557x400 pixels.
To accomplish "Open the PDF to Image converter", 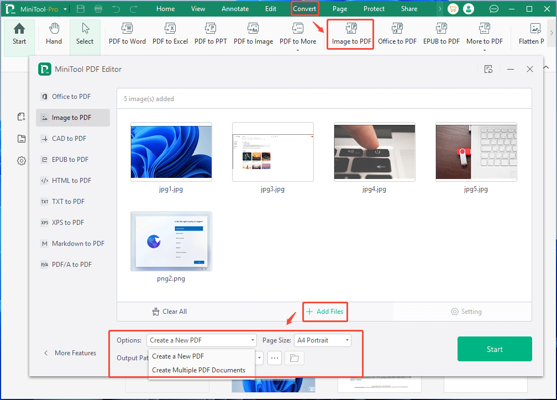I will tap(253, 34).
